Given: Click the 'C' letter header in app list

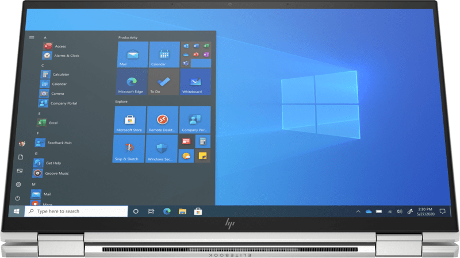Looking at the screenshot, I should [43, 66].
